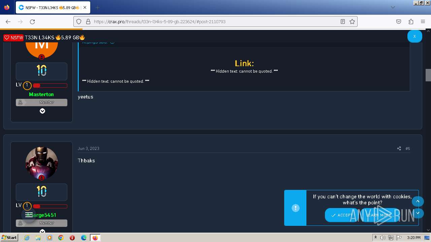Launch Edge from taskbar

(84, 238)
